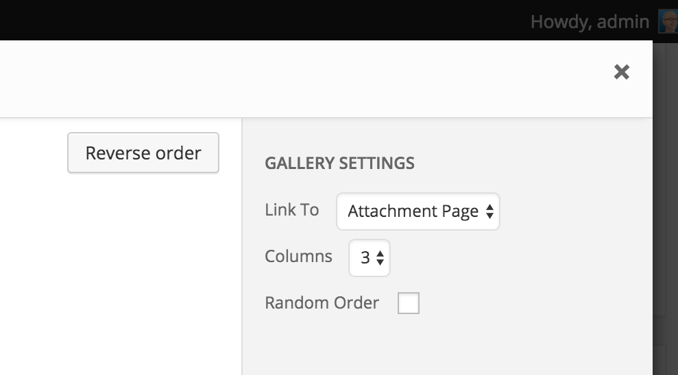Click the Columns field label
This screenshot has height=375, width=678.
[298, 257]
